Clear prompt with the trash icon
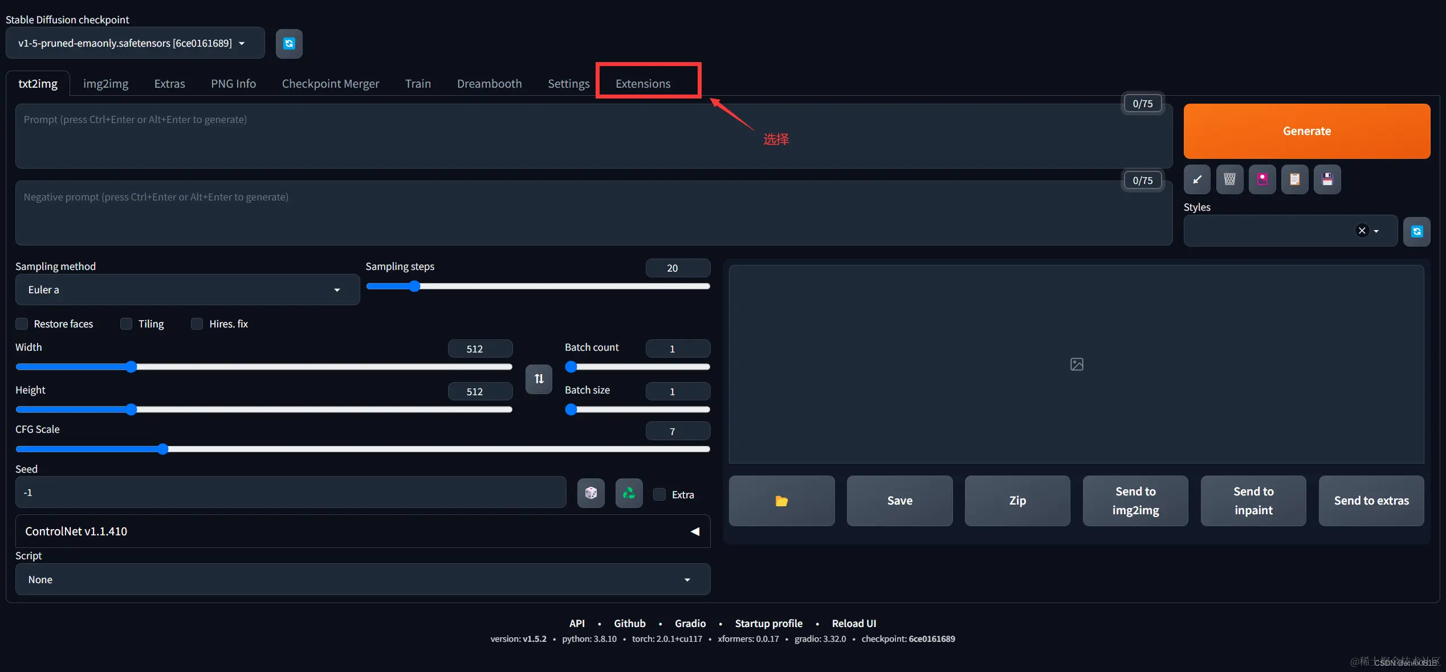Image resolution: width=1446 pixels, height=672 pixels. click(1229, 179)
